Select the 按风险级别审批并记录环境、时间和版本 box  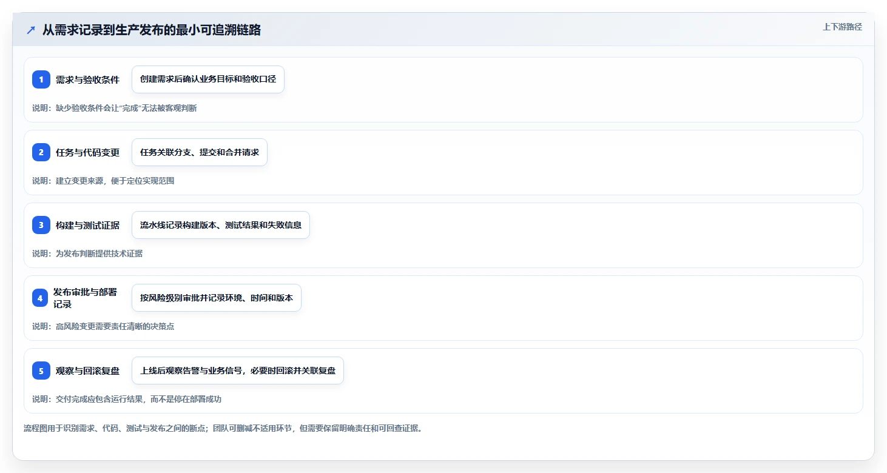tap(217, 298)
